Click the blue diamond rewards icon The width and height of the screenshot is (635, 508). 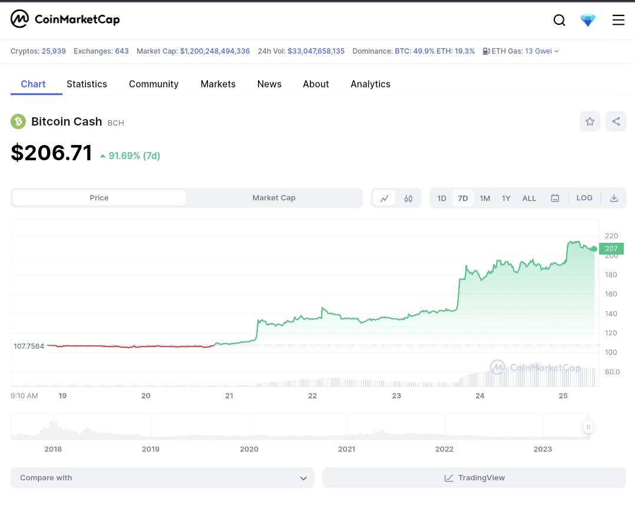click(588, 20)
